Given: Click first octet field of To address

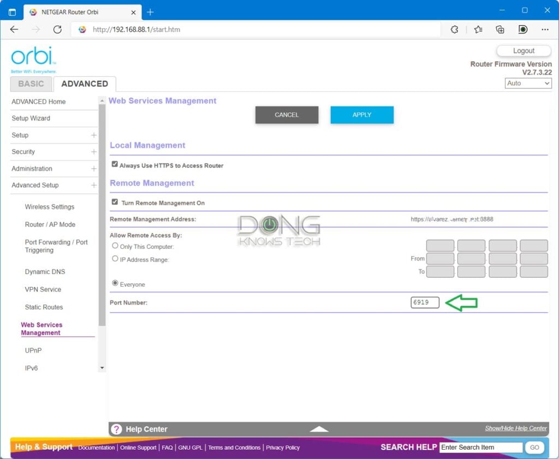Looking at the screenshot, I should click(441, 272).
